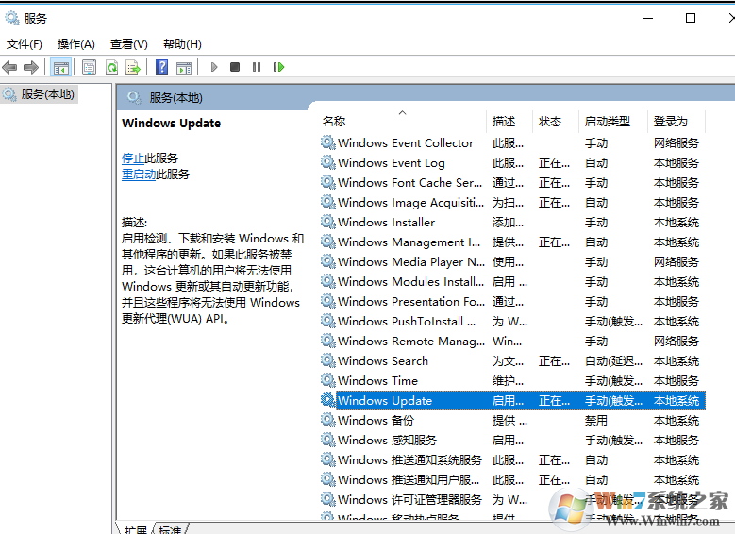Image resolution: width=735 pixels, height=534 pixels.
Task: Open the Help question mark icon
Action: tap(161, 67)
